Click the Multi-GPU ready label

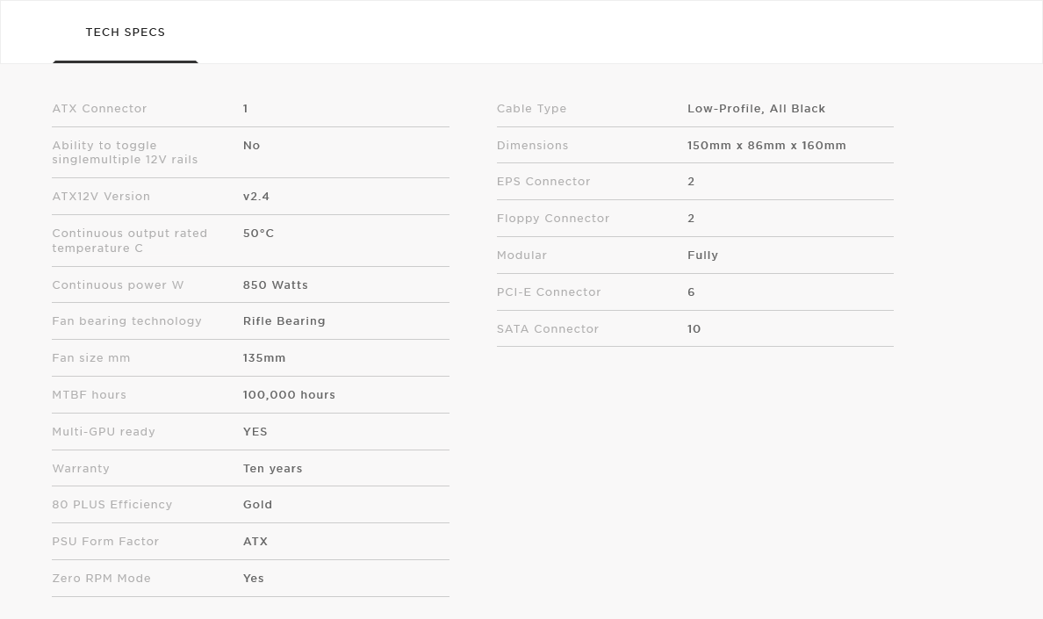coord(104,432)
